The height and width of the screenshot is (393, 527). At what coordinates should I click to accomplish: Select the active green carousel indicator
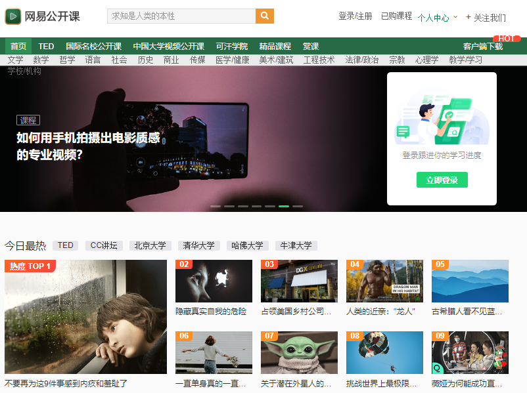[x=284, y=206]
